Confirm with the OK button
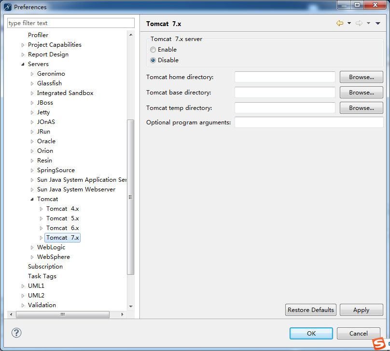390x351 pixels. point(311,333)
